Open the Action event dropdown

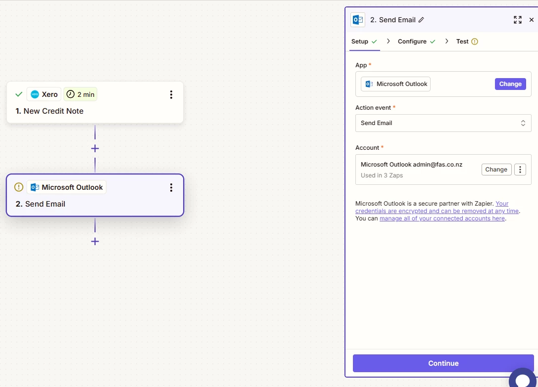(x=443, y=123)
